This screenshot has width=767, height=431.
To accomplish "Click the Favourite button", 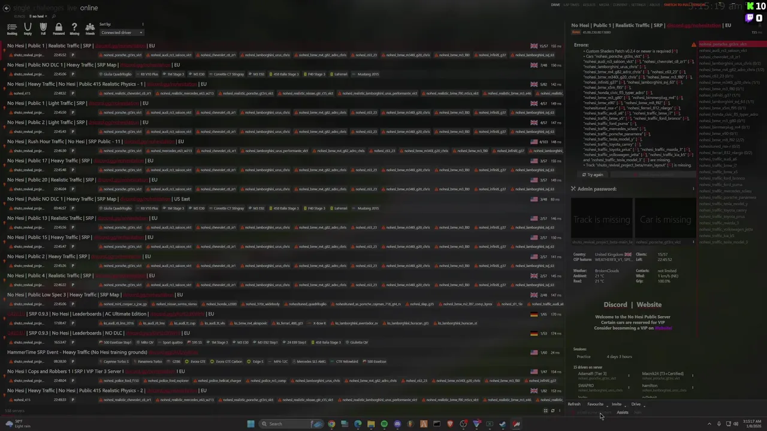I will [595, 405].
